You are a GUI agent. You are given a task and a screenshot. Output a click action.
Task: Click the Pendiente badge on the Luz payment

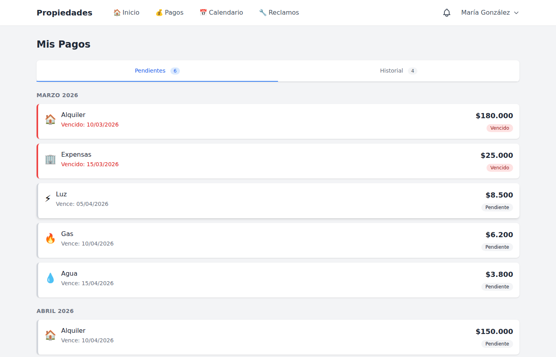pos(497,207)
